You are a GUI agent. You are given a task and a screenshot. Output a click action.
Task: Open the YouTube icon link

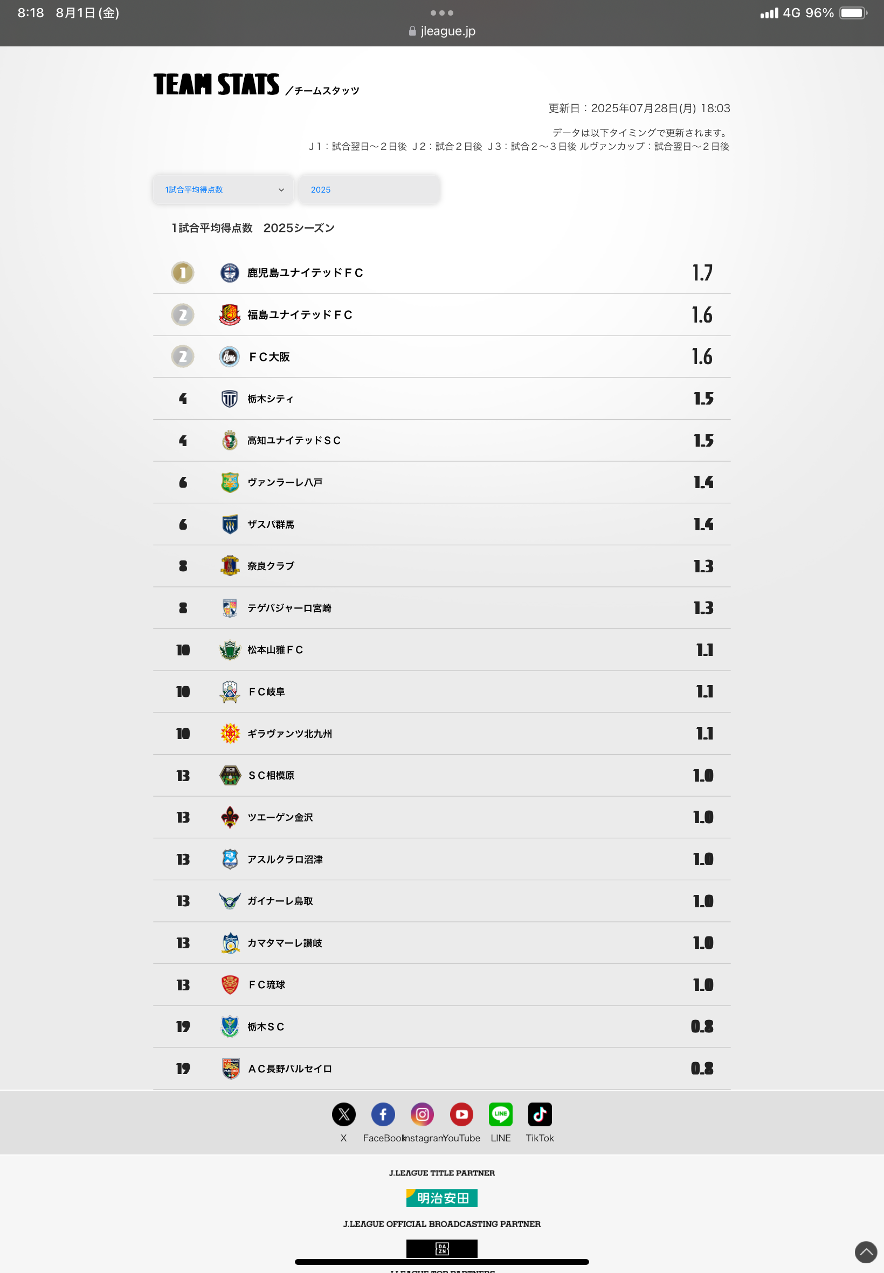point(461,1114)
